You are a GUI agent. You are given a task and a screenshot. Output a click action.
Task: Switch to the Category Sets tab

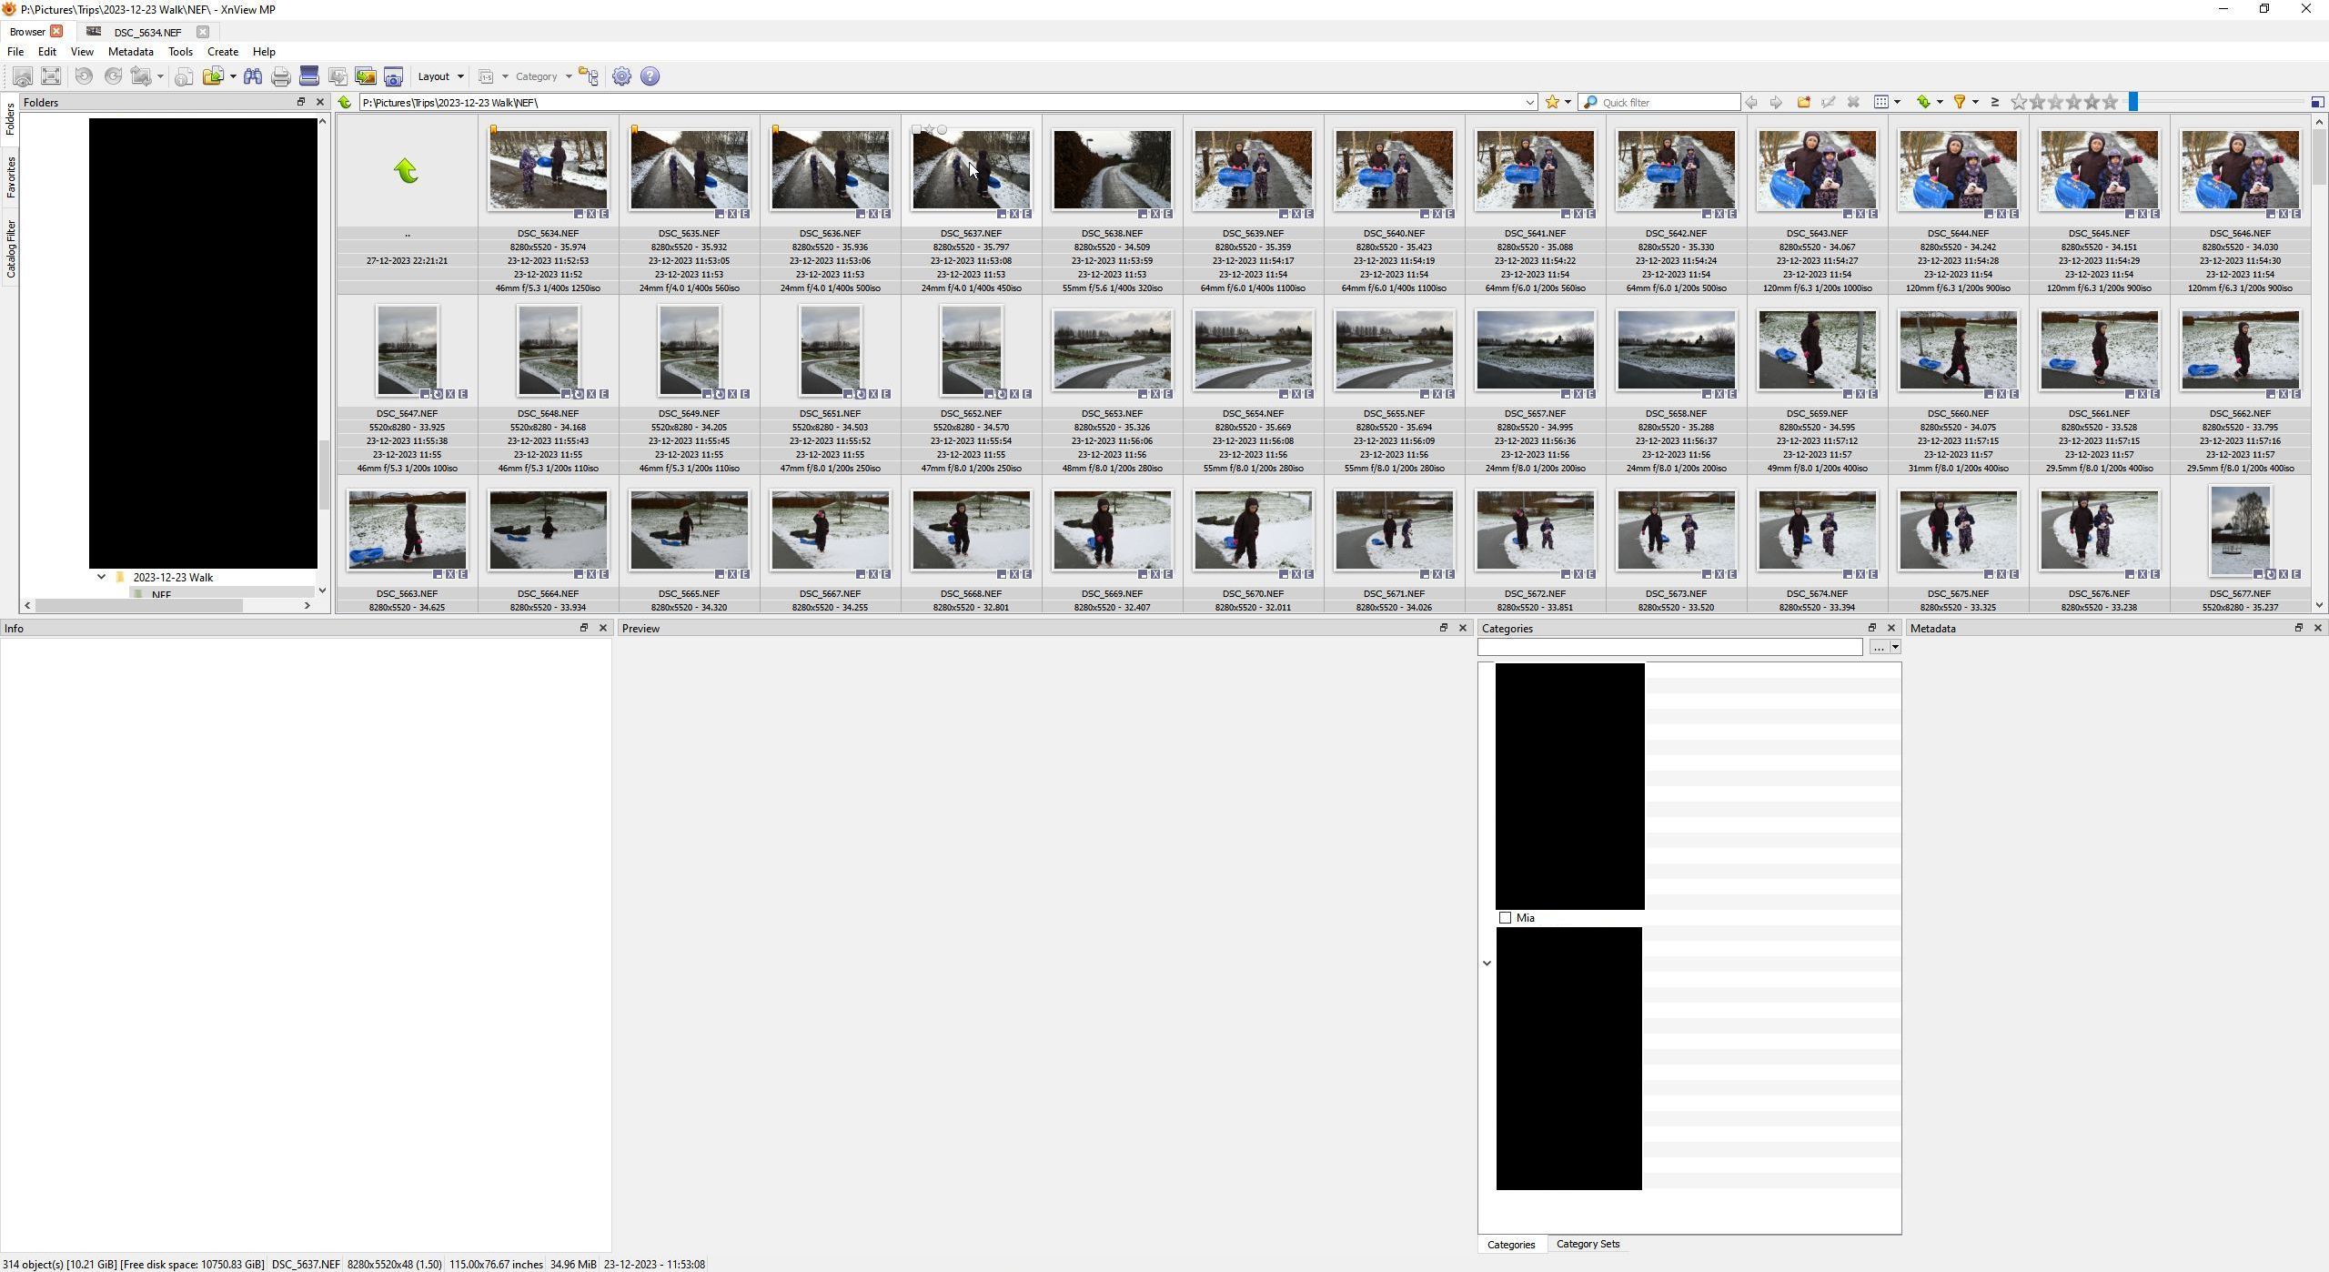coord(1588,1244)
